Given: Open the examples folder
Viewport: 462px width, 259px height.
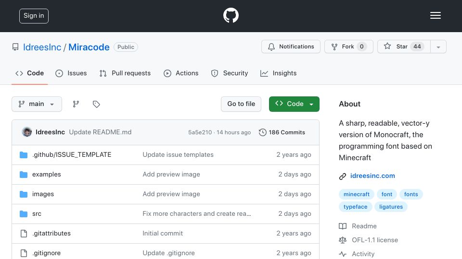Looking at the screenshot, I should coord(47,175).
